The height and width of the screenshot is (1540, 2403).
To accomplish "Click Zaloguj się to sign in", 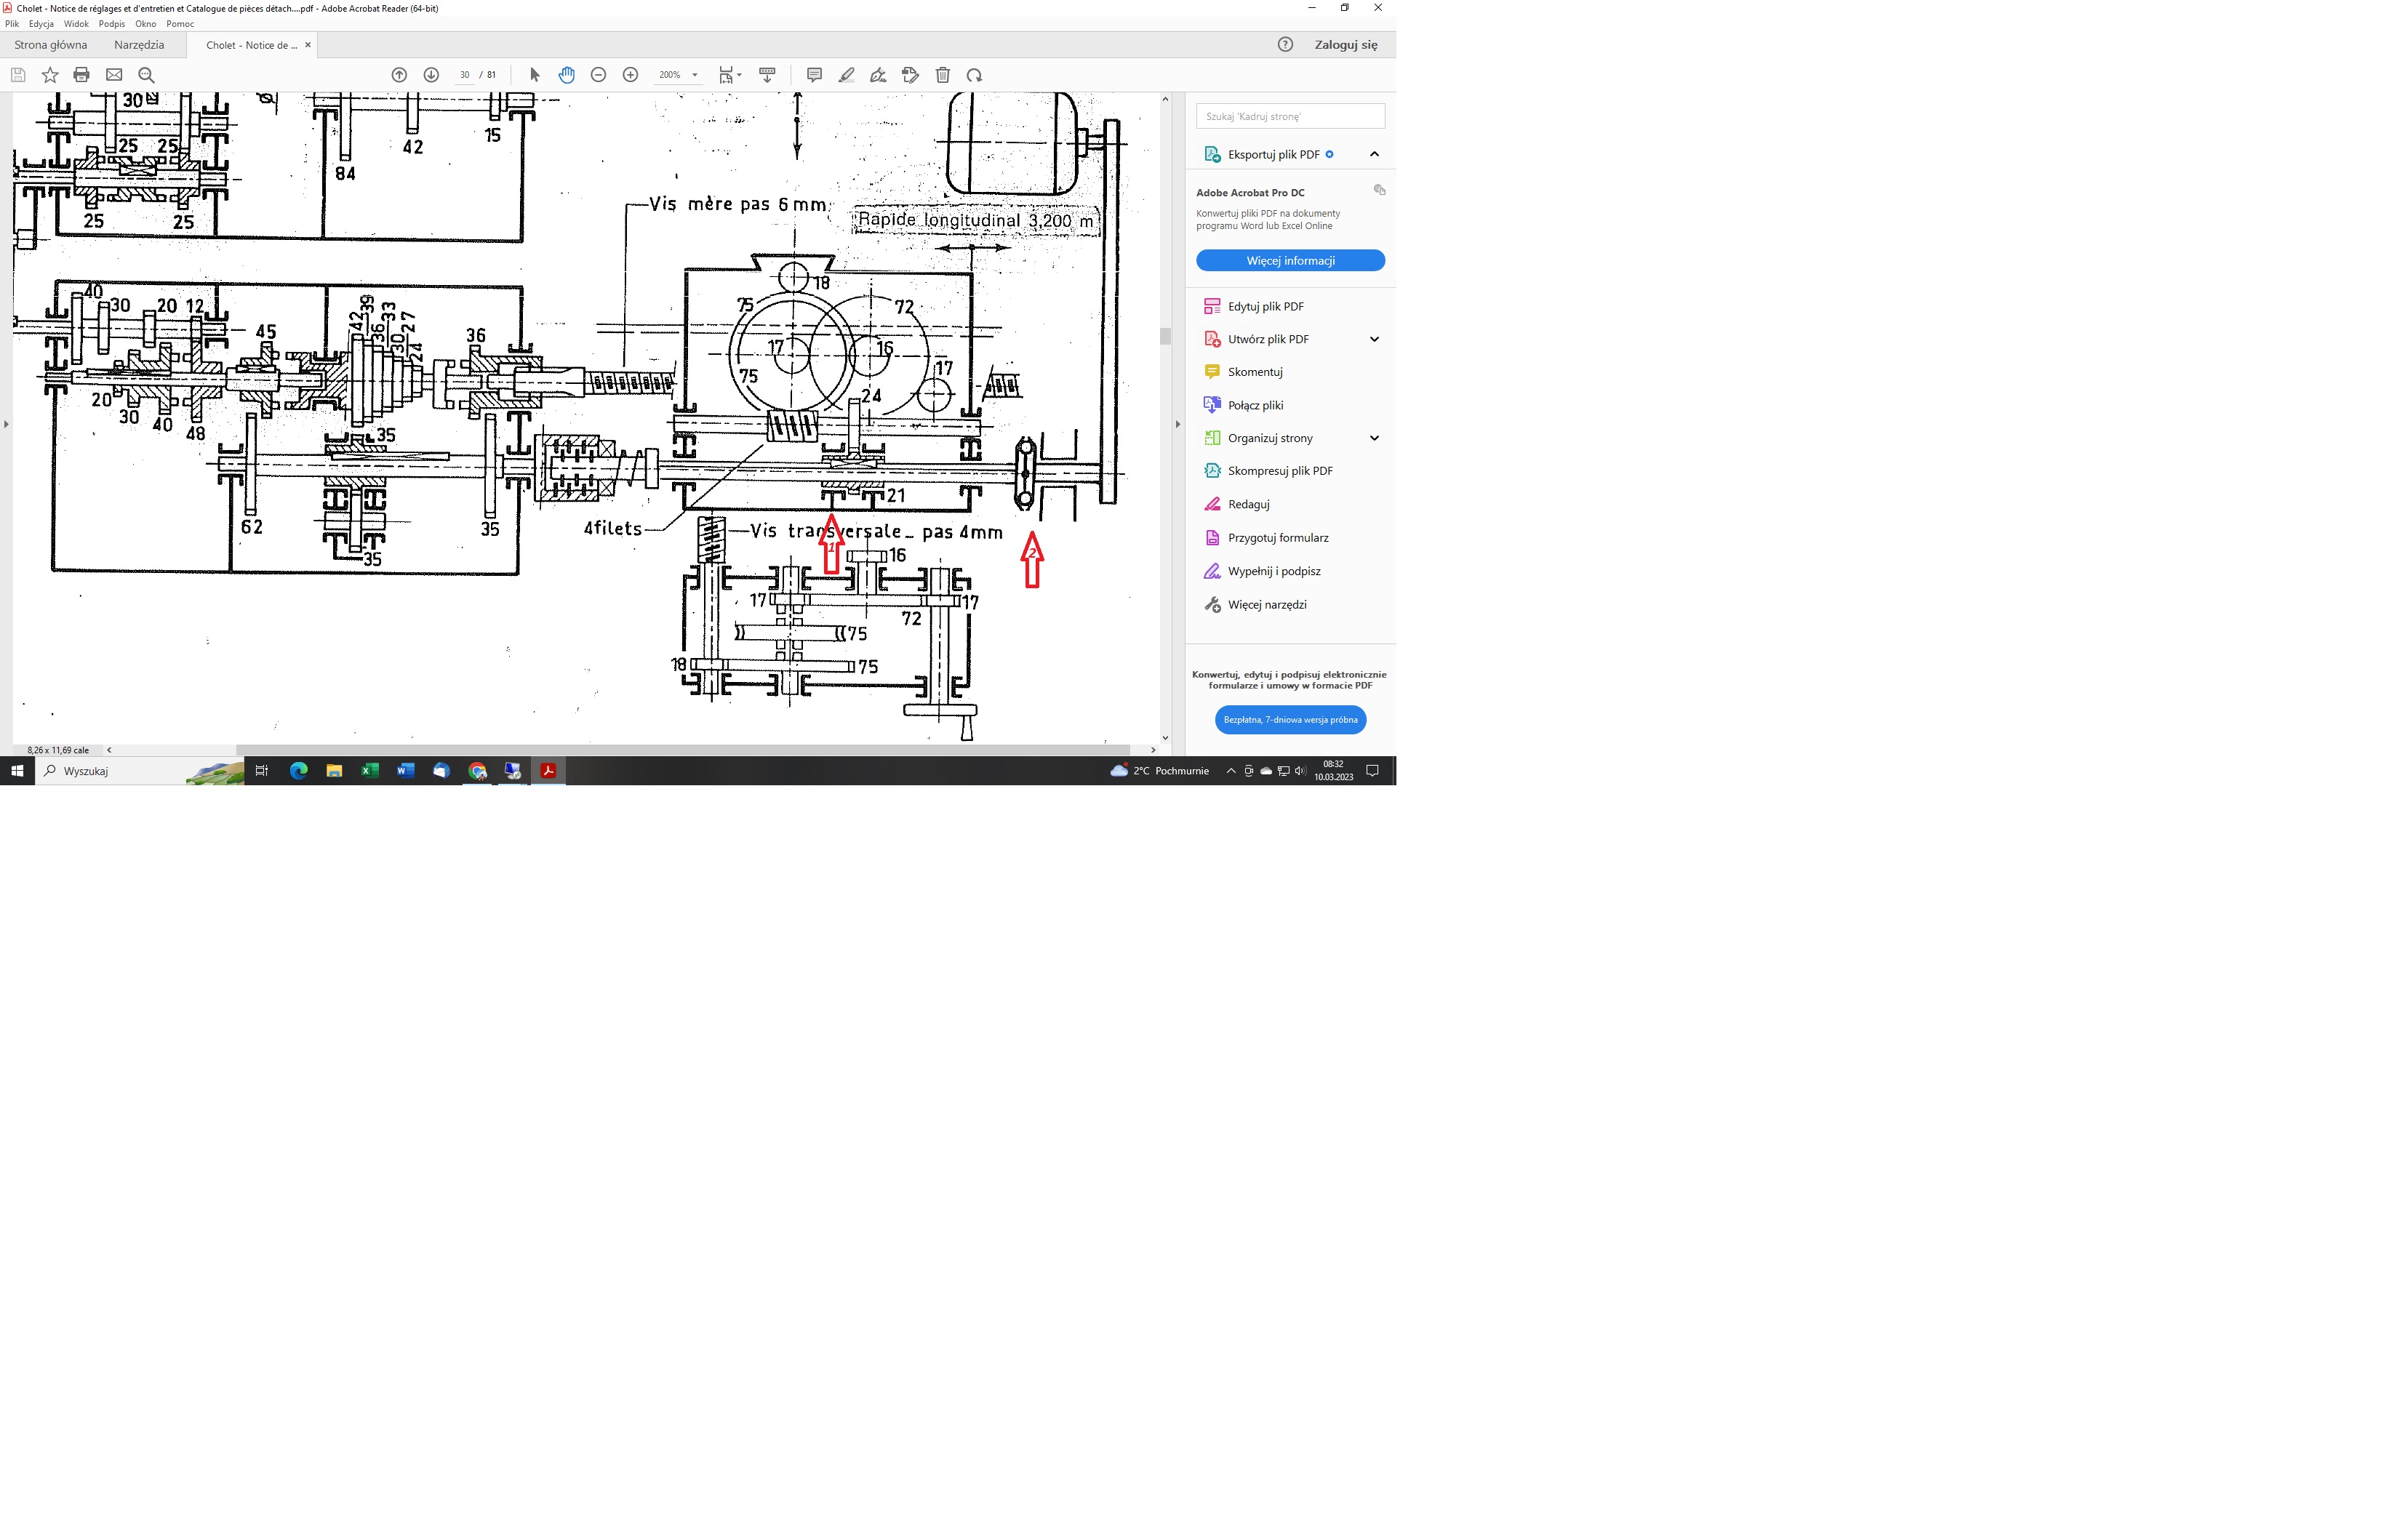I will pos(1345,45).
